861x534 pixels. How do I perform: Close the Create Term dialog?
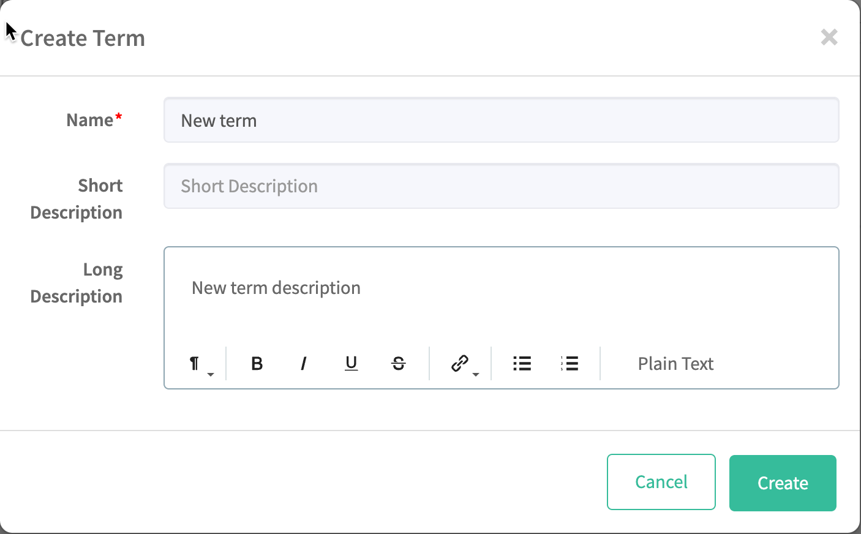point(829,37)
